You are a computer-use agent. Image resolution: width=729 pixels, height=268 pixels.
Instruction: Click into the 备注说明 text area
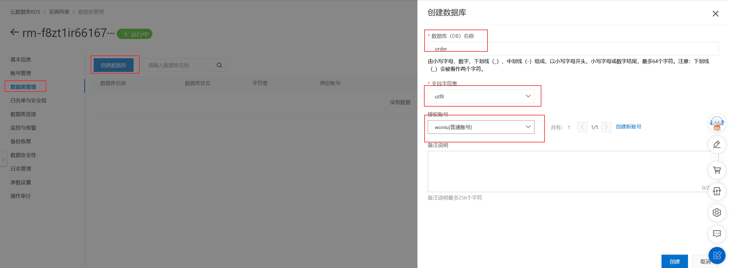(573, 171)
